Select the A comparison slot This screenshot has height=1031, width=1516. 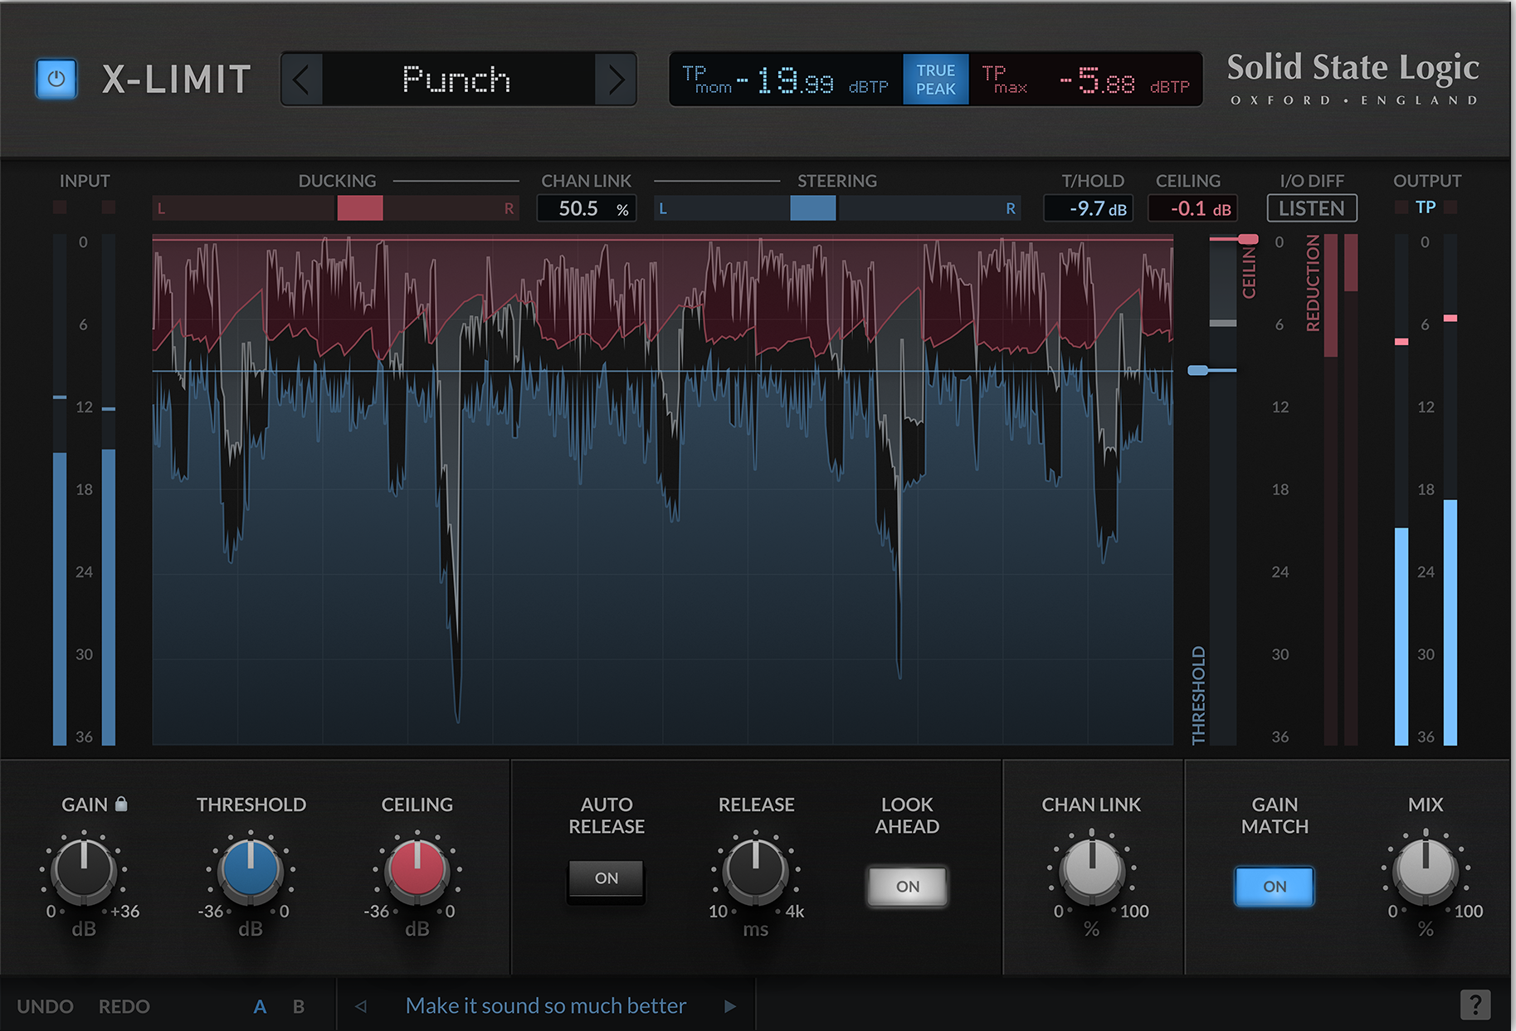click(x=260, y=1006)
